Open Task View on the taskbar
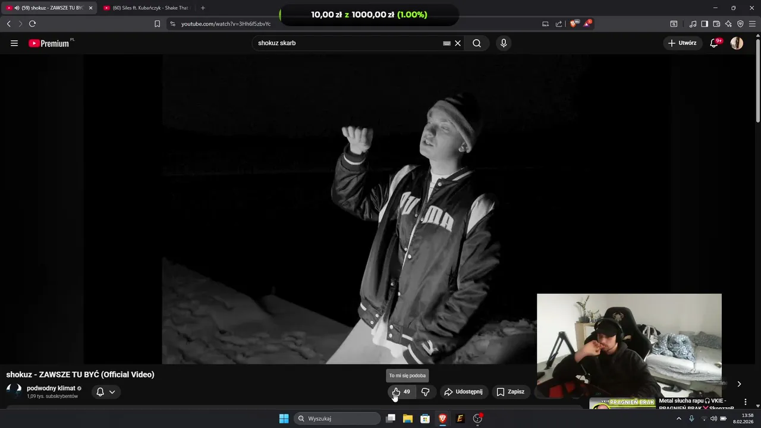Screen dimensions: 761x428 click(x=391, y=418)
